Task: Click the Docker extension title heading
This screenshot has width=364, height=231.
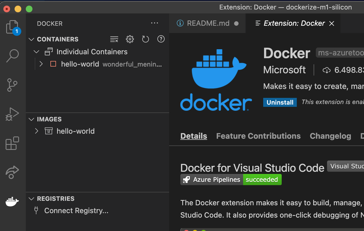Action: [287, 53]
